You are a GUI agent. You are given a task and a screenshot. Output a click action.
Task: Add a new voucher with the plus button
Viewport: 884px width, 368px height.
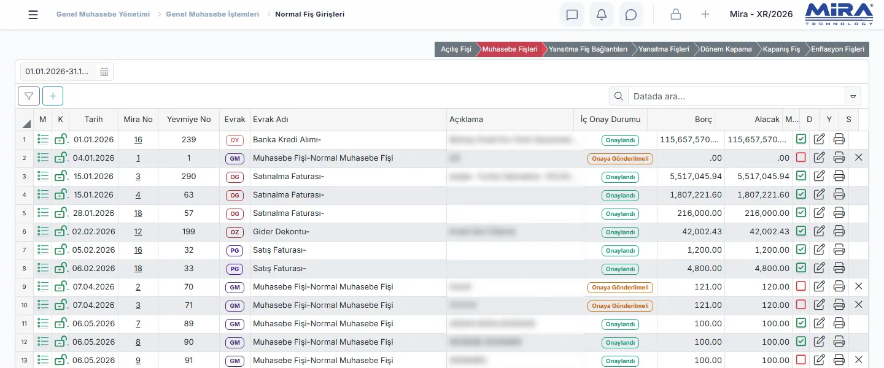click(x=53, y=96)
